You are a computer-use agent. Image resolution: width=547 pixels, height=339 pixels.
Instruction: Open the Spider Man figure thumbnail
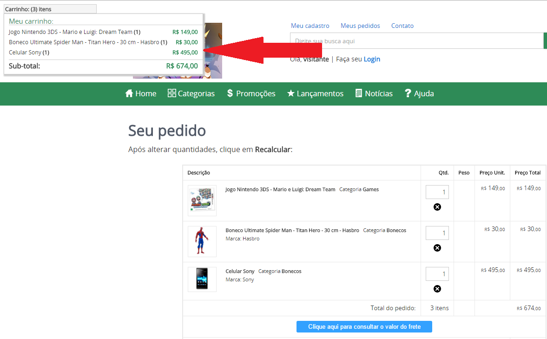pyautogui.click(x=202, y=241)
